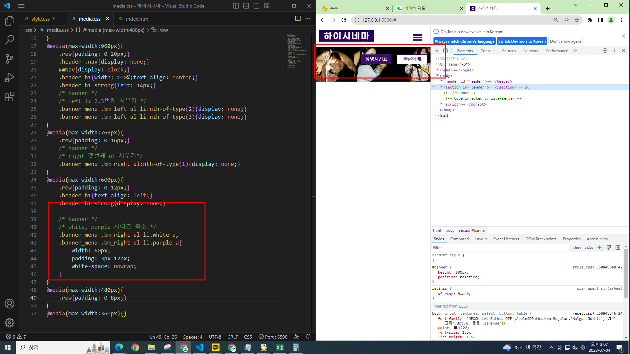Image resolution: width=630 pixels, height=354 pixels.
Task: Open the Run and Debug view
Action: [x=10, y=78]
